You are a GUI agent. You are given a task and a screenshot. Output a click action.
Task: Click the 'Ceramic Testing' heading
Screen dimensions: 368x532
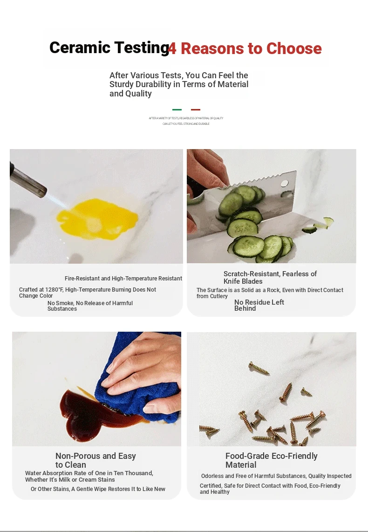(109, 48)
